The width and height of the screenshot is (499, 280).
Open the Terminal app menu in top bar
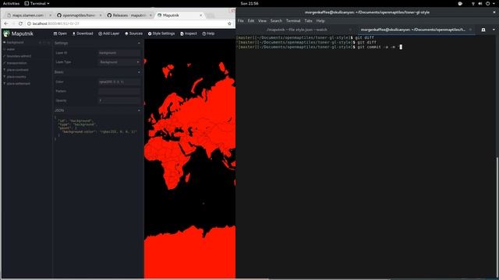tap(37, 3)
